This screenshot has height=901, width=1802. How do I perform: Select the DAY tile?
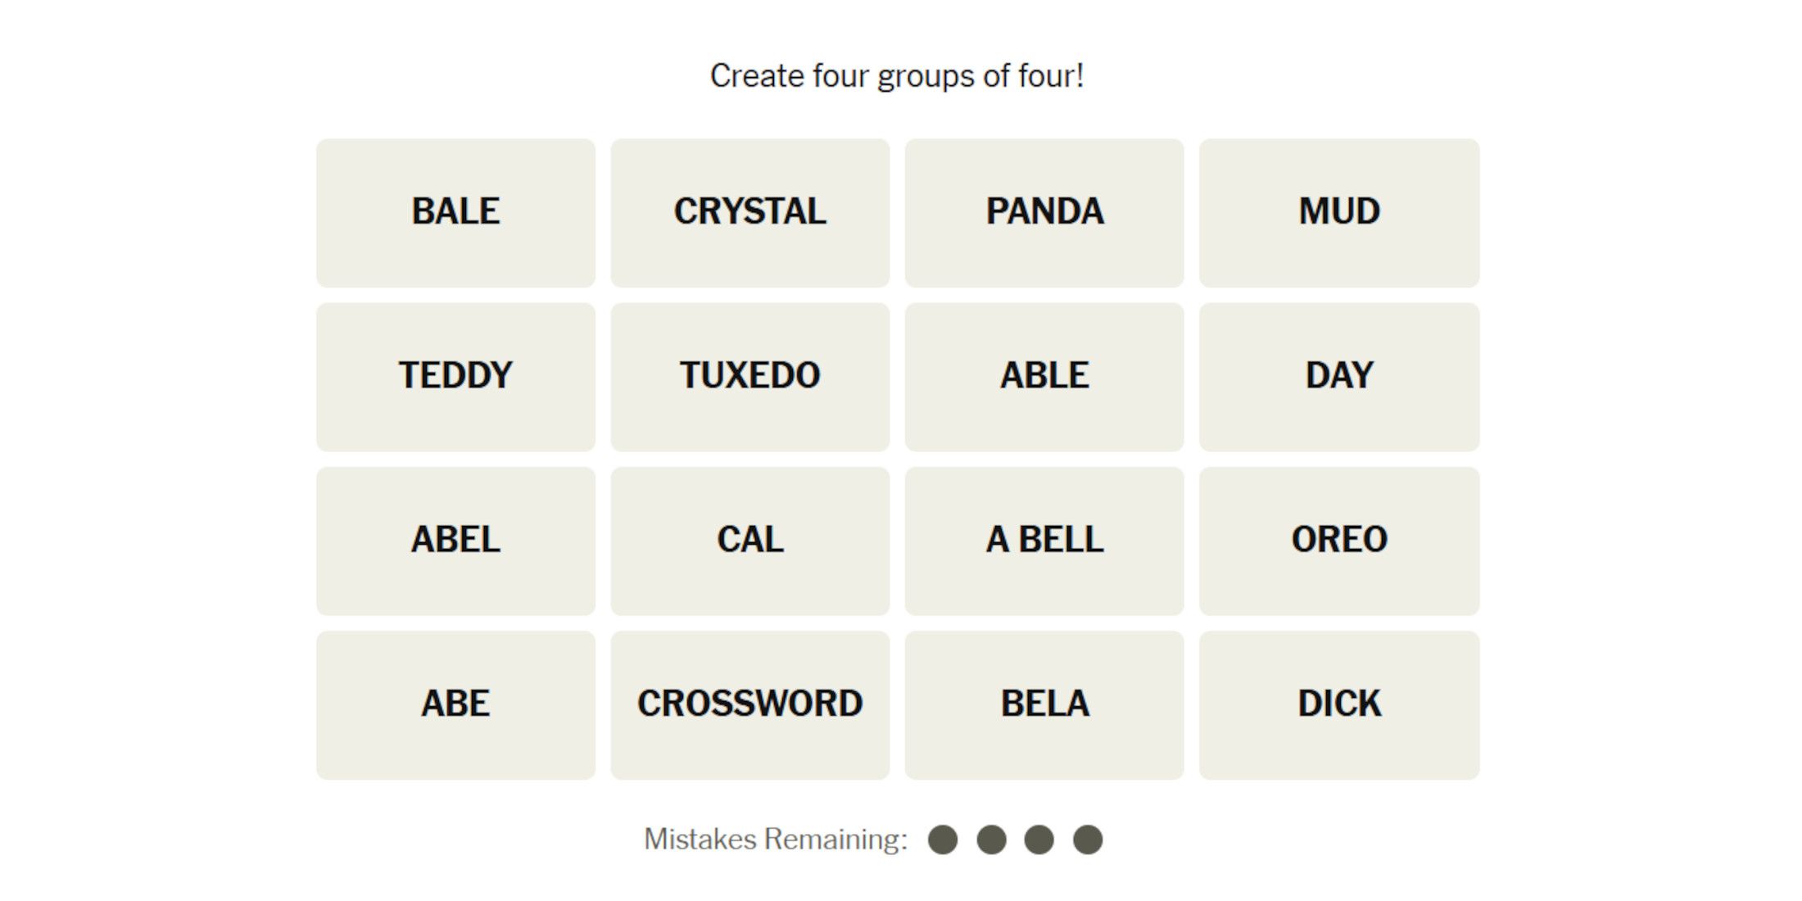(x=1339, y=376)
